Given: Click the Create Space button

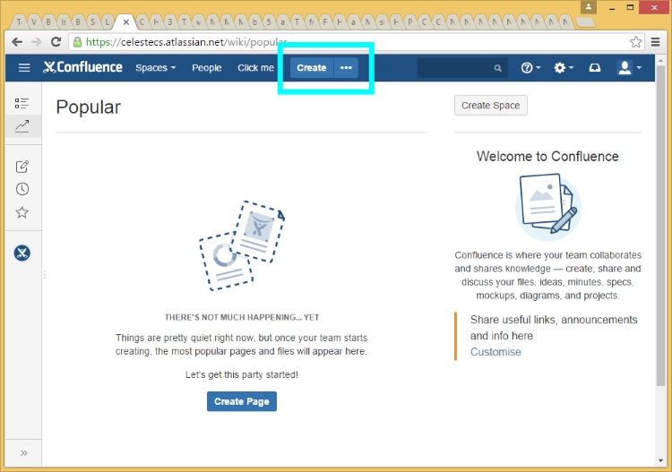Looking at the screenshot, I should click(491, 106).
